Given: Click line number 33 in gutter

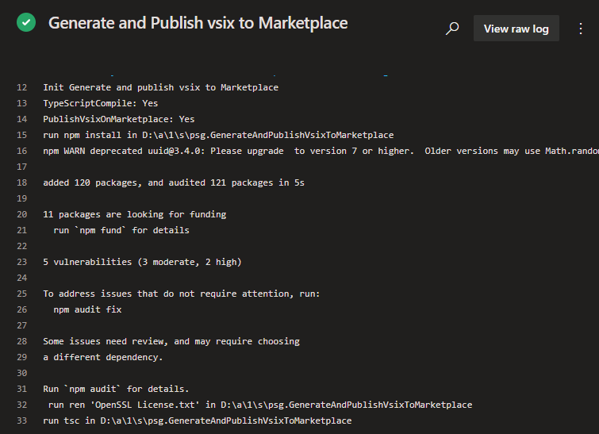Looking at the screenshot, I should 21,421.
